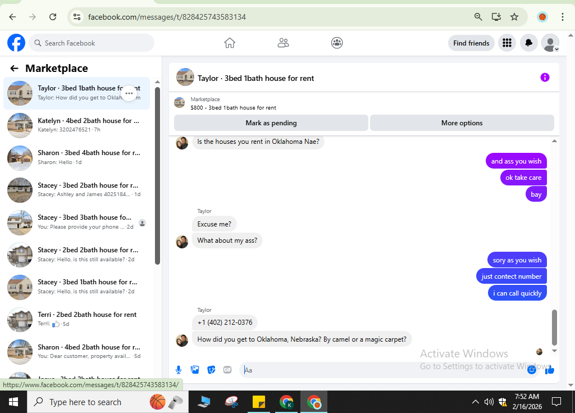The image size is (575, 413).
Task: Open the Friends tab
Action: pyautogui.click(x=283, y=43)
